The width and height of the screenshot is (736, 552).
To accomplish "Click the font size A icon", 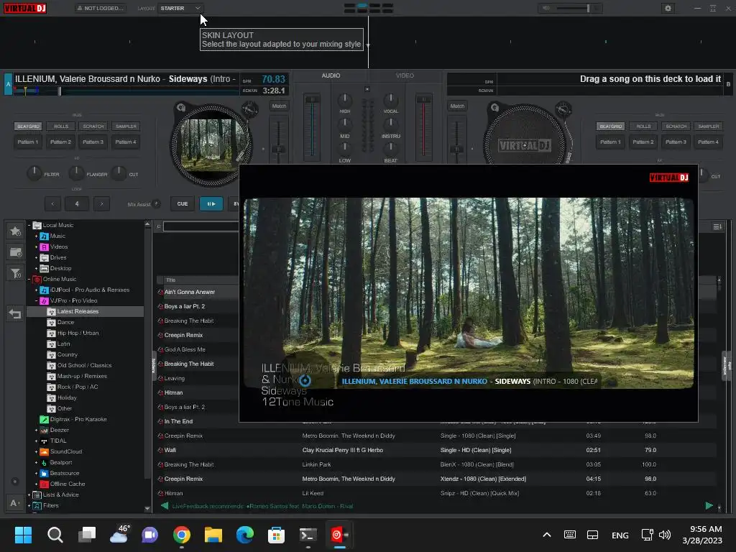I will click(x=14, y=503).
